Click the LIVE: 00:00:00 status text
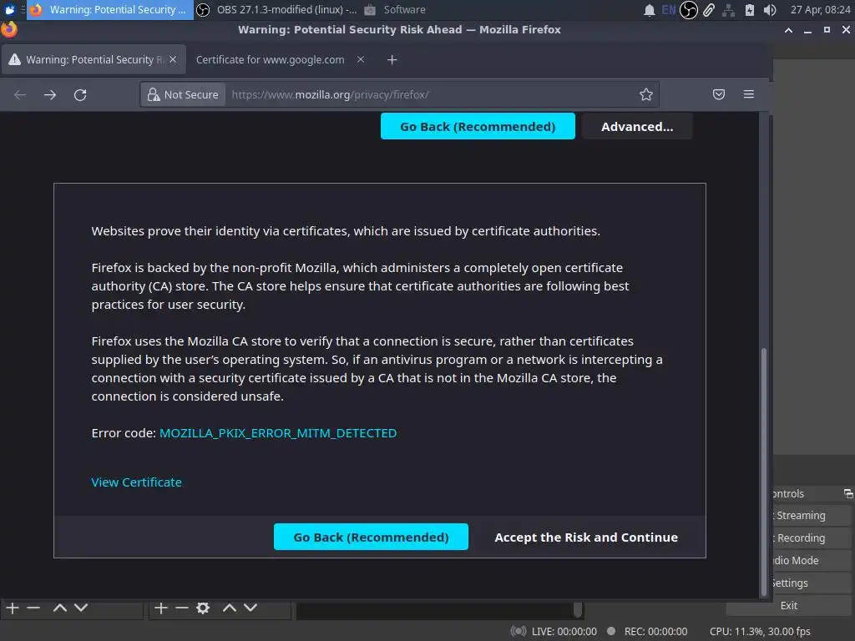 [x=564, y=631]
